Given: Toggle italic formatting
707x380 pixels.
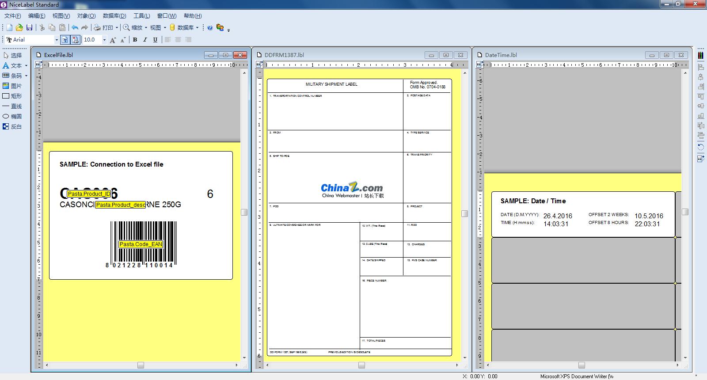Looking at the screenshot, I should tap(145, 40).
